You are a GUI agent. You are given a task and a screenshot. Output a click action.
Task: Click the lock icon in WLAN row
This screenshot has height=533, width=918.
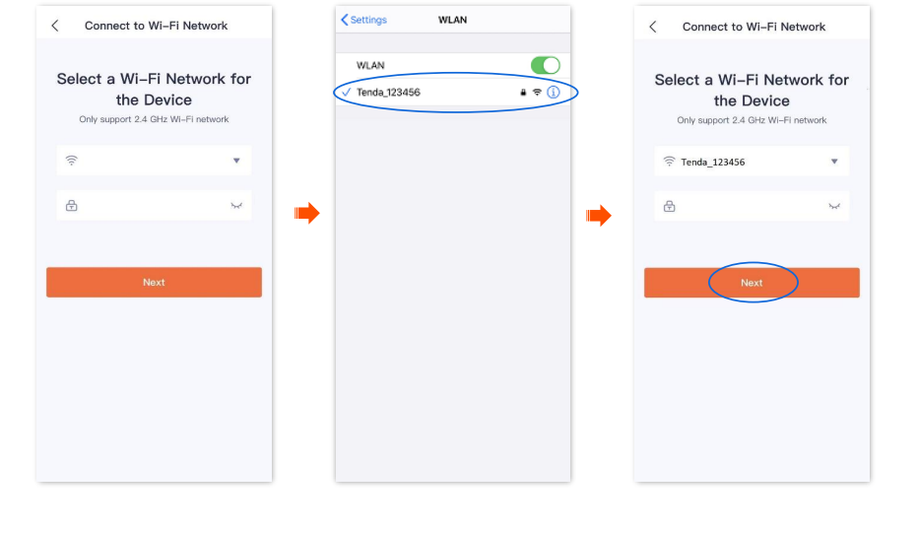click(x=523, y=93)
